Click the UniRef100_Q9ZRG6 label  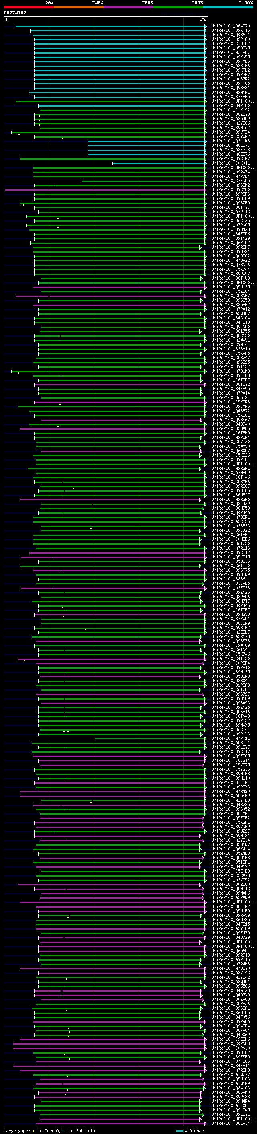(x=230, y=1022)
